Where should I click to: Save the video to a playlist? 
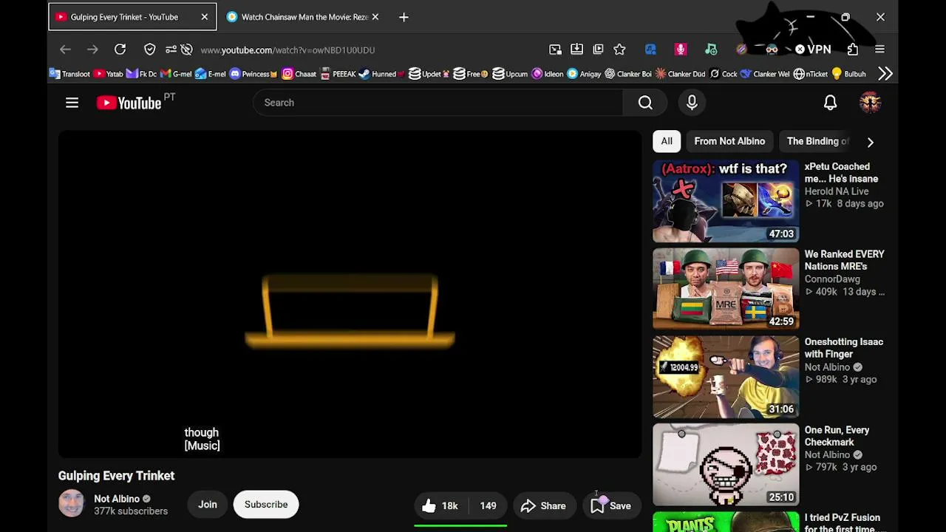pos(610,505)
